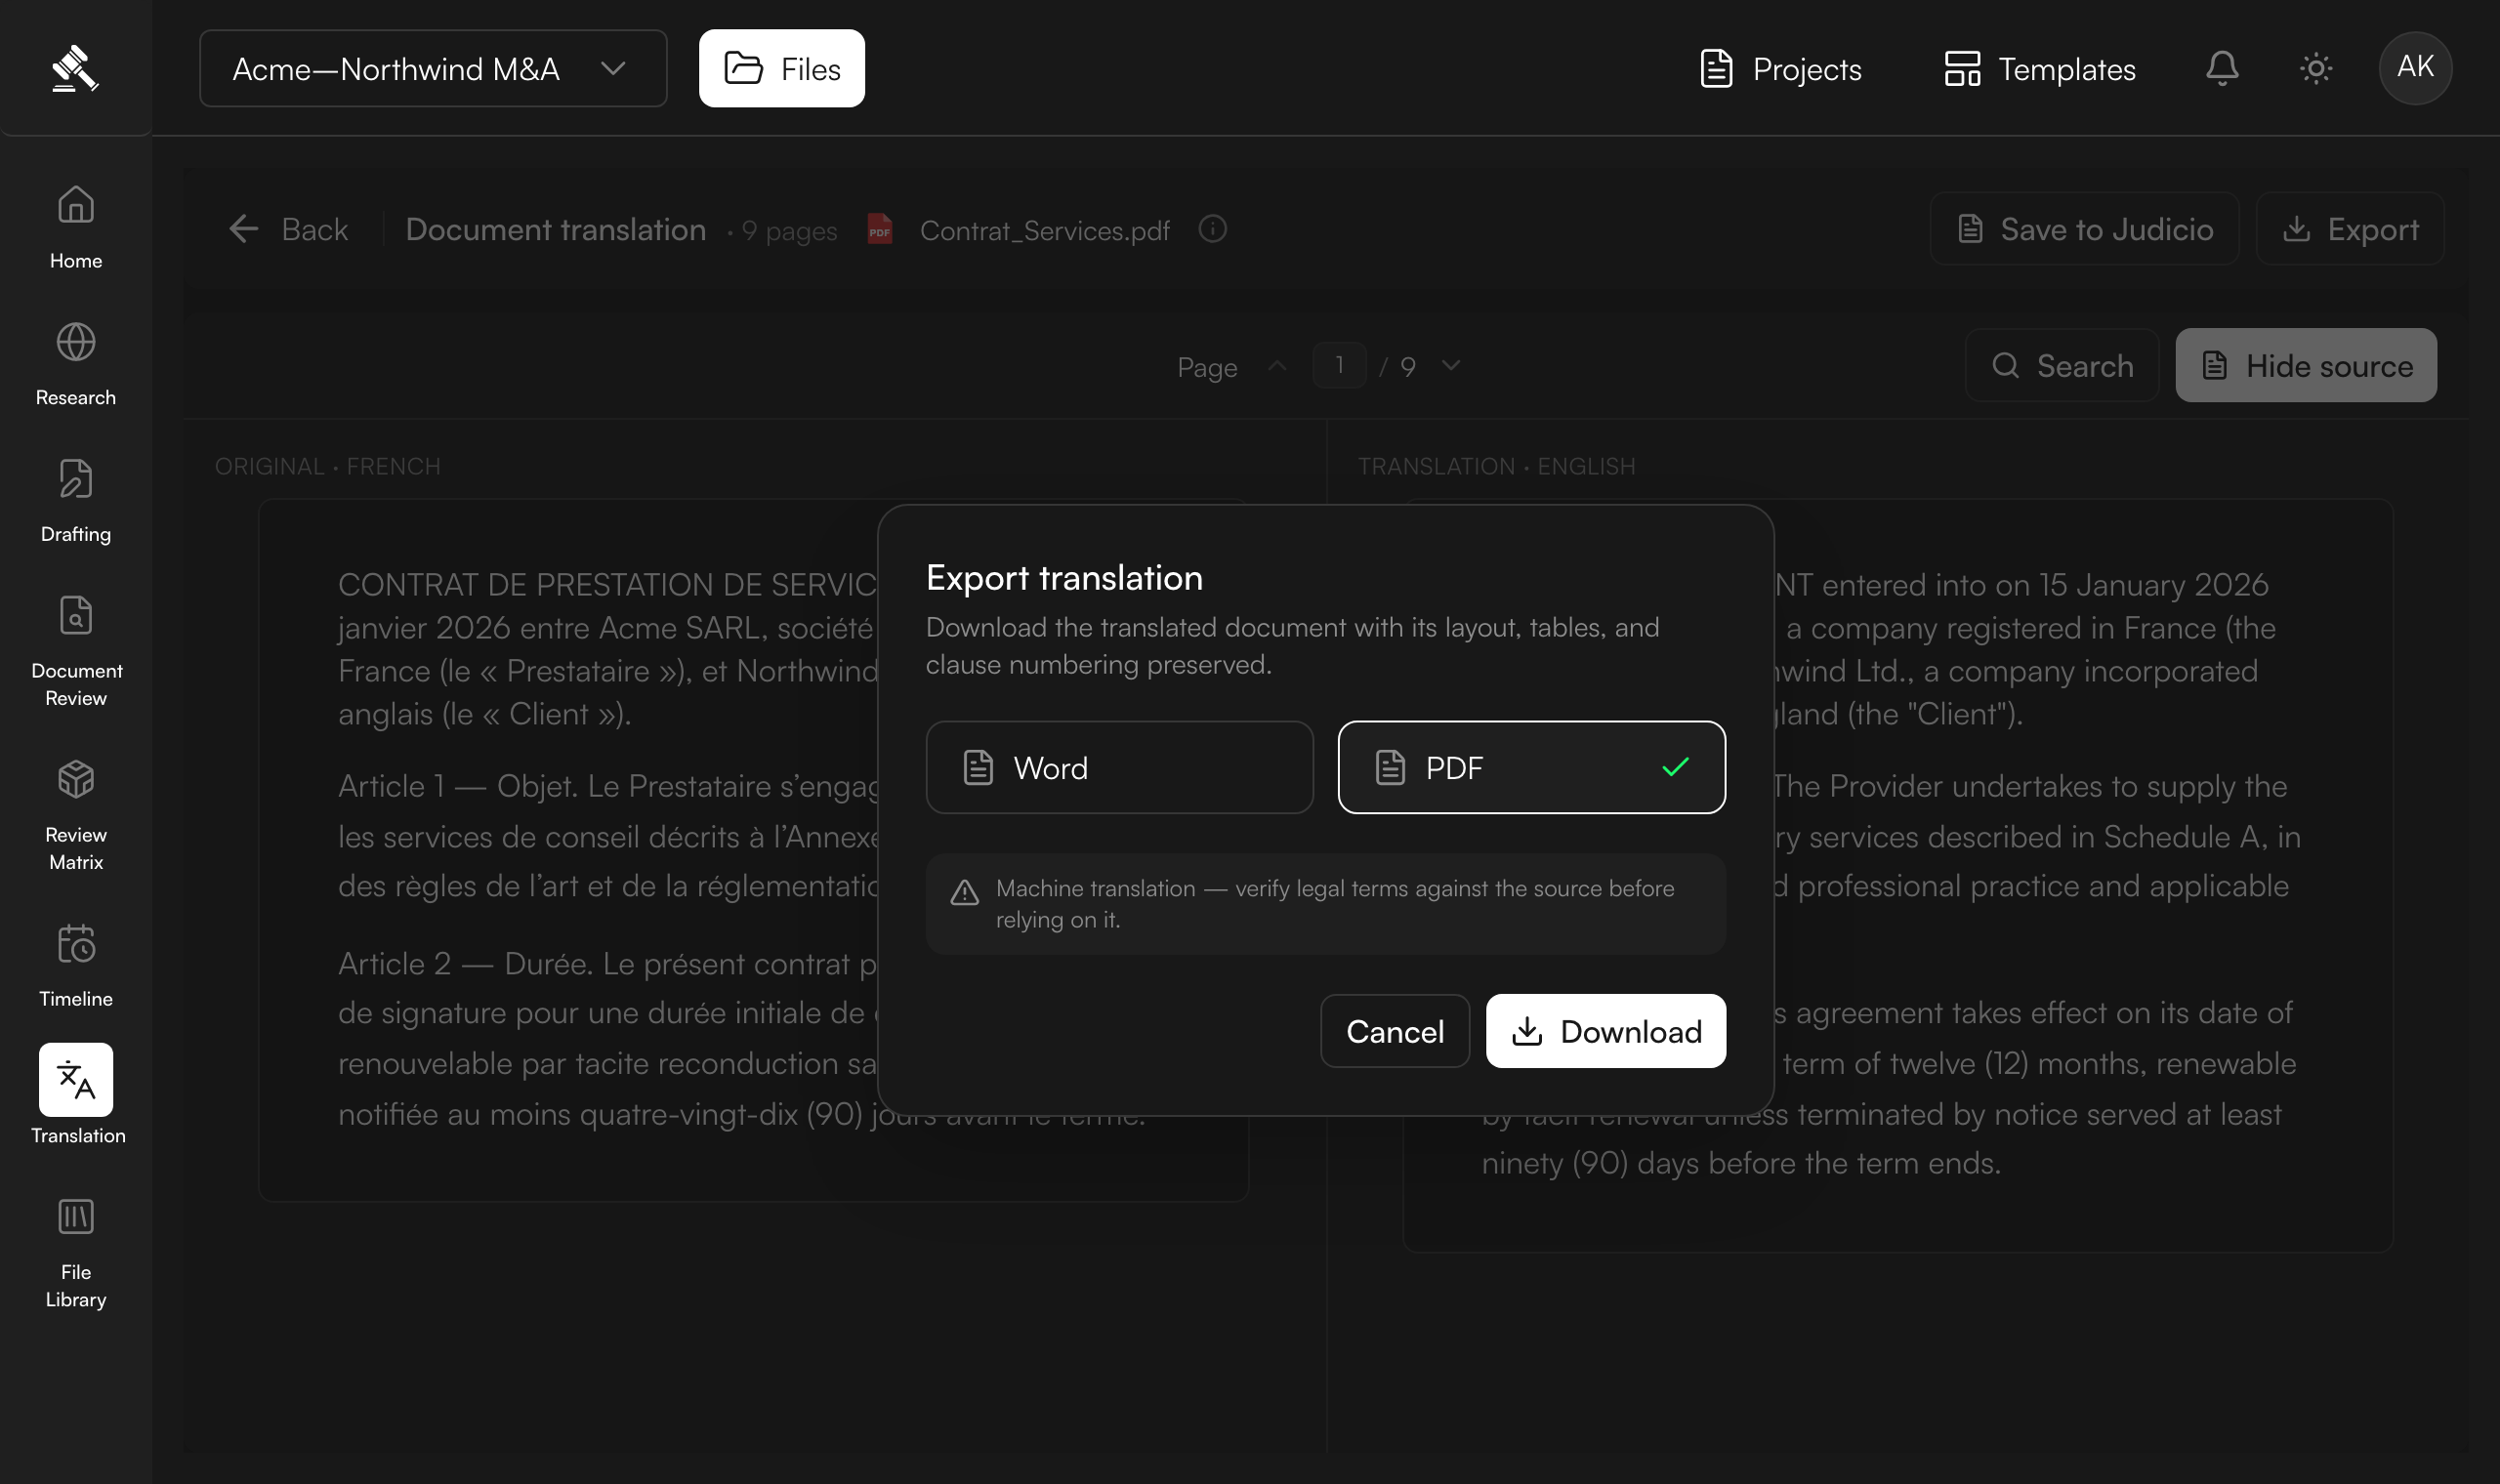Click the info icon beside Contrat_Services.pdf

(x=1212, y=229)
